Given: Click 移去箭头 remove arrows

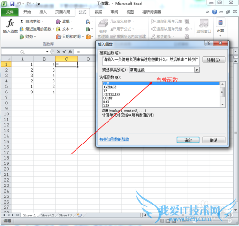Looking at the screenshot, I should [x=163, y=37].
